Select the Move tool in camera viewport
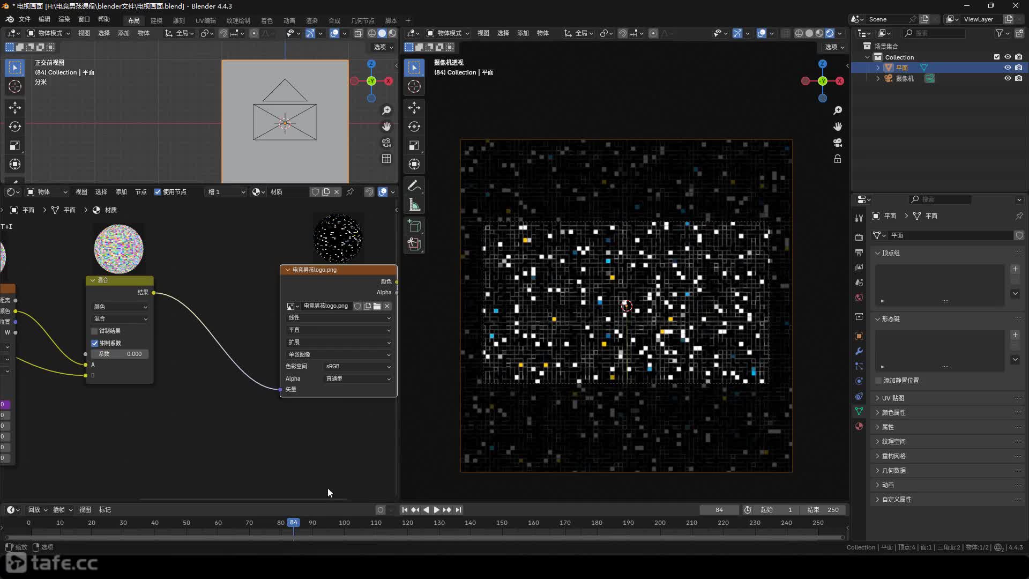This screenshot has width=1029, height=579. 414,108
